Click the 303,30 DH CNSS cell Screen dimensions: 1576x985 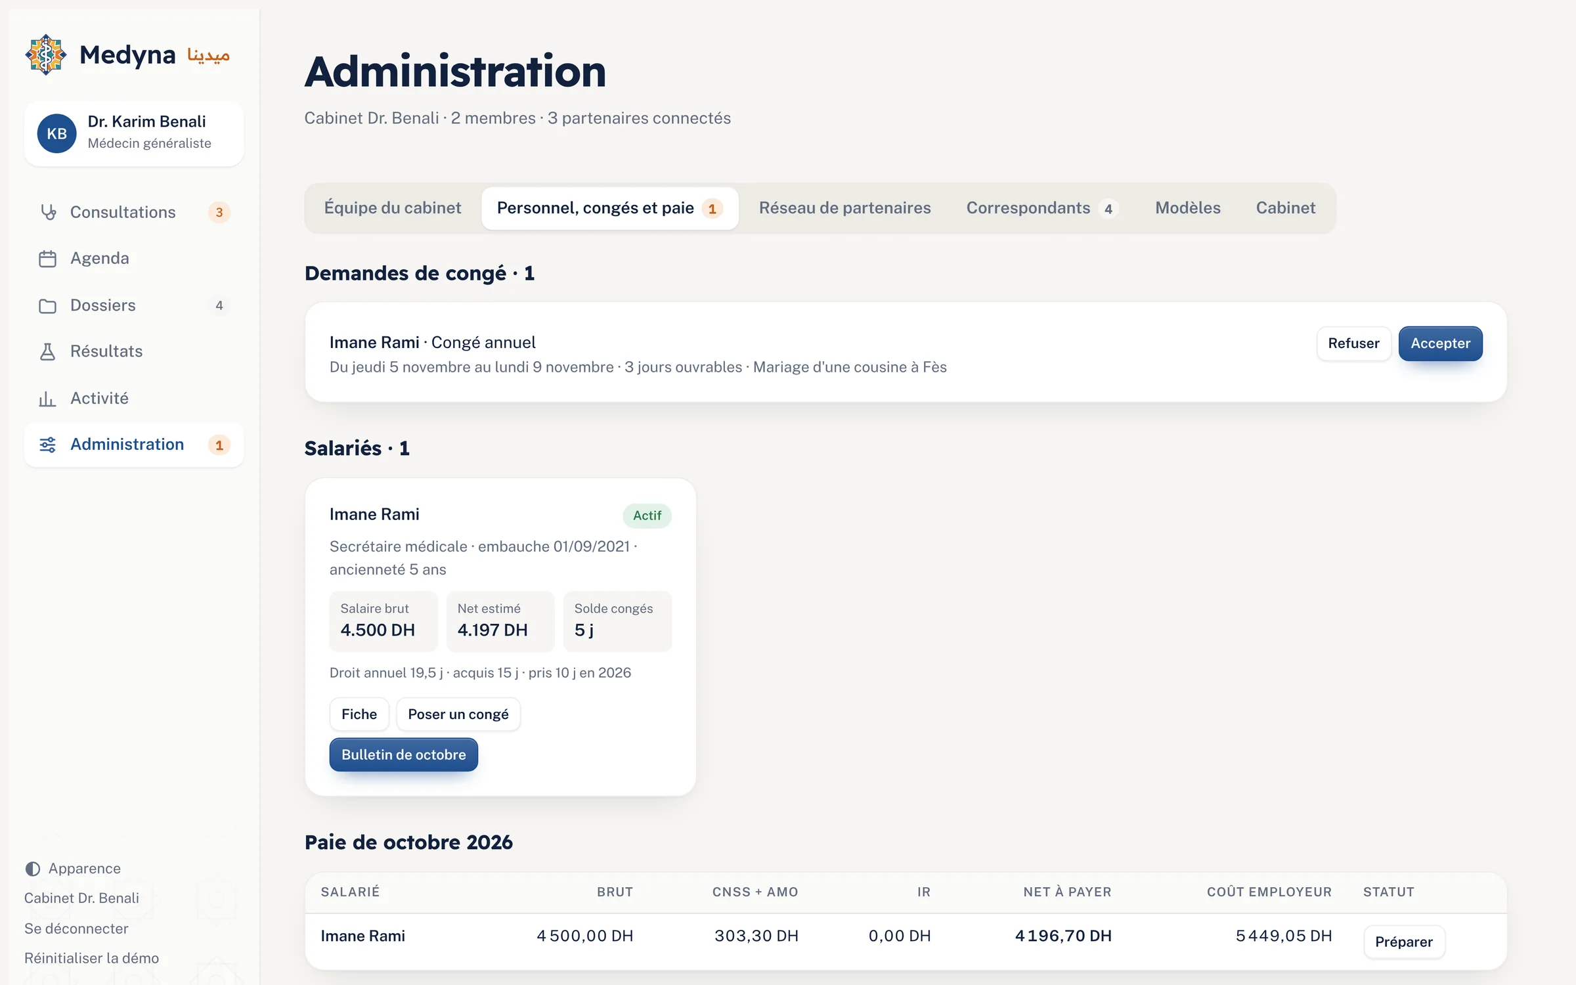pos(756,936)
